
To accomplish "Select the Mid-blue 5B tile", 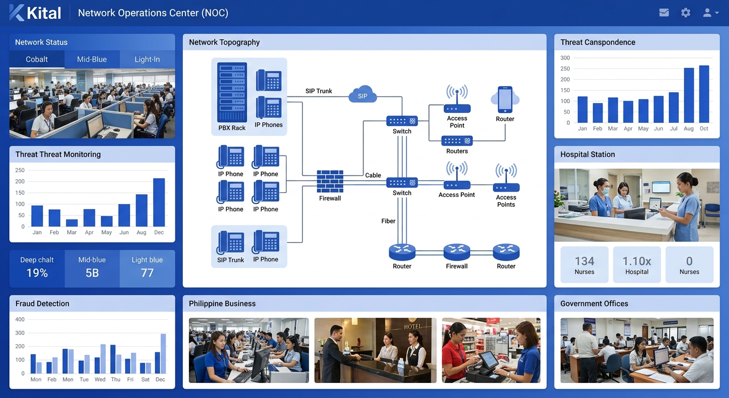I will [x=92, y=268].
